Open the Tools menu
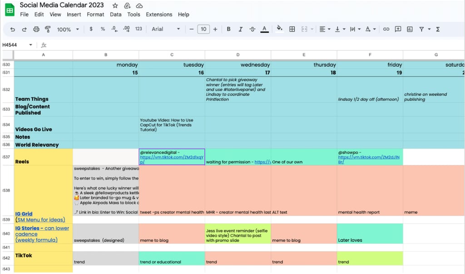Image resolution: width=465 pixels, height=274 pixels. tap(134, 14)
